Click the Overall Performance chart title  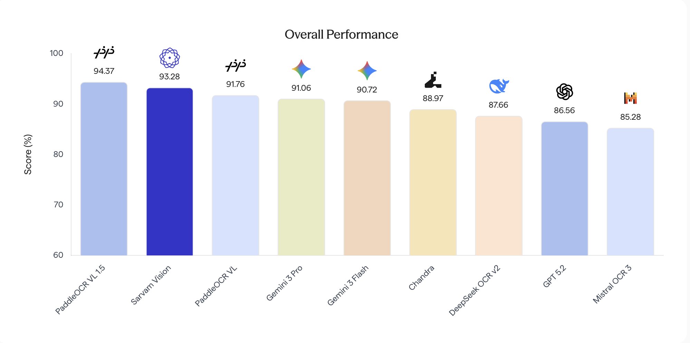pos(341,35)
